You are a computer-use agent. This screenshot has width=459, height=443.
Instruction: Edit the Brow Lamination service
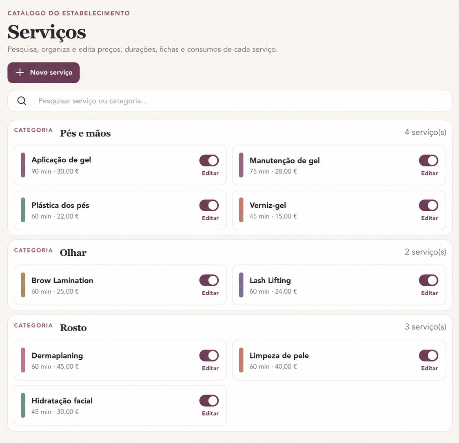pos(210,293)
